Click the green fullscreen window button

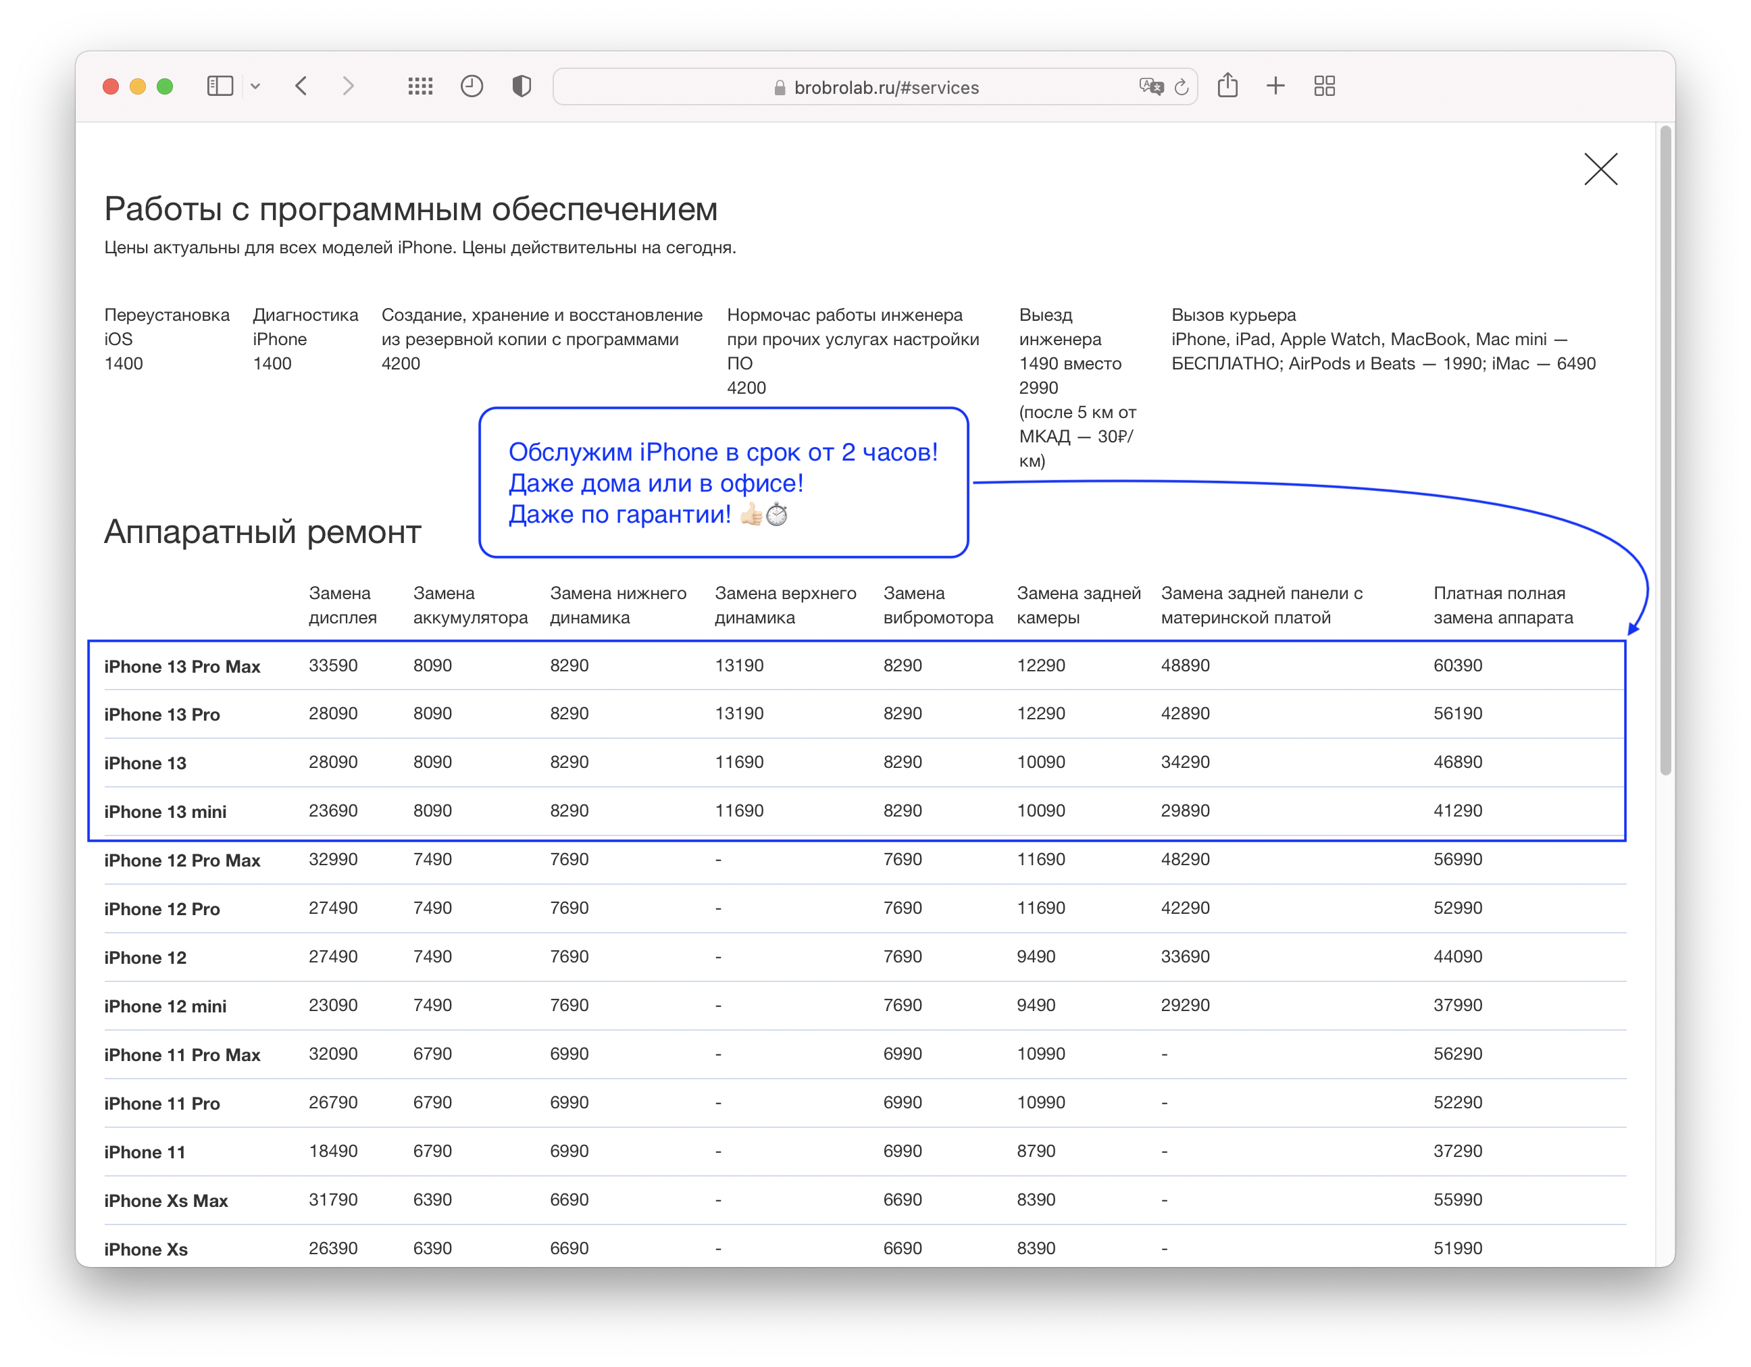pyautogui.click(x=165, y=86)
